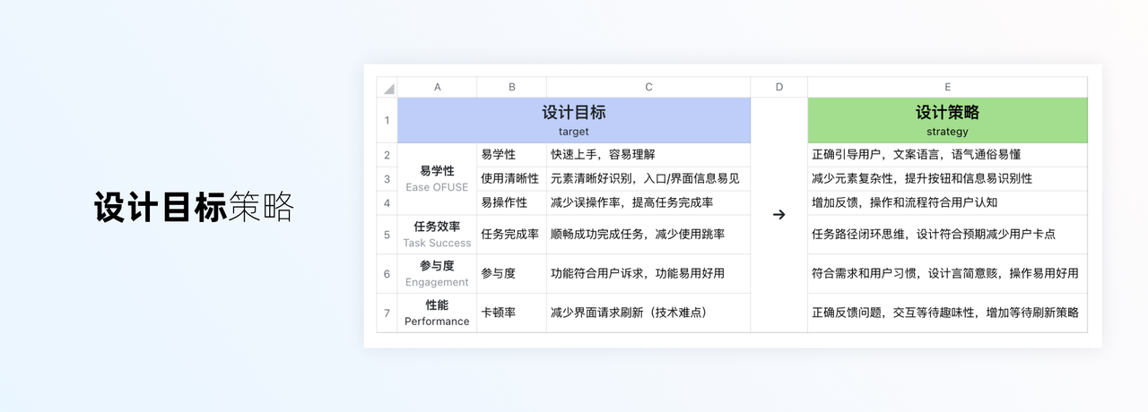Select column A header

click(x=437, y=87)
